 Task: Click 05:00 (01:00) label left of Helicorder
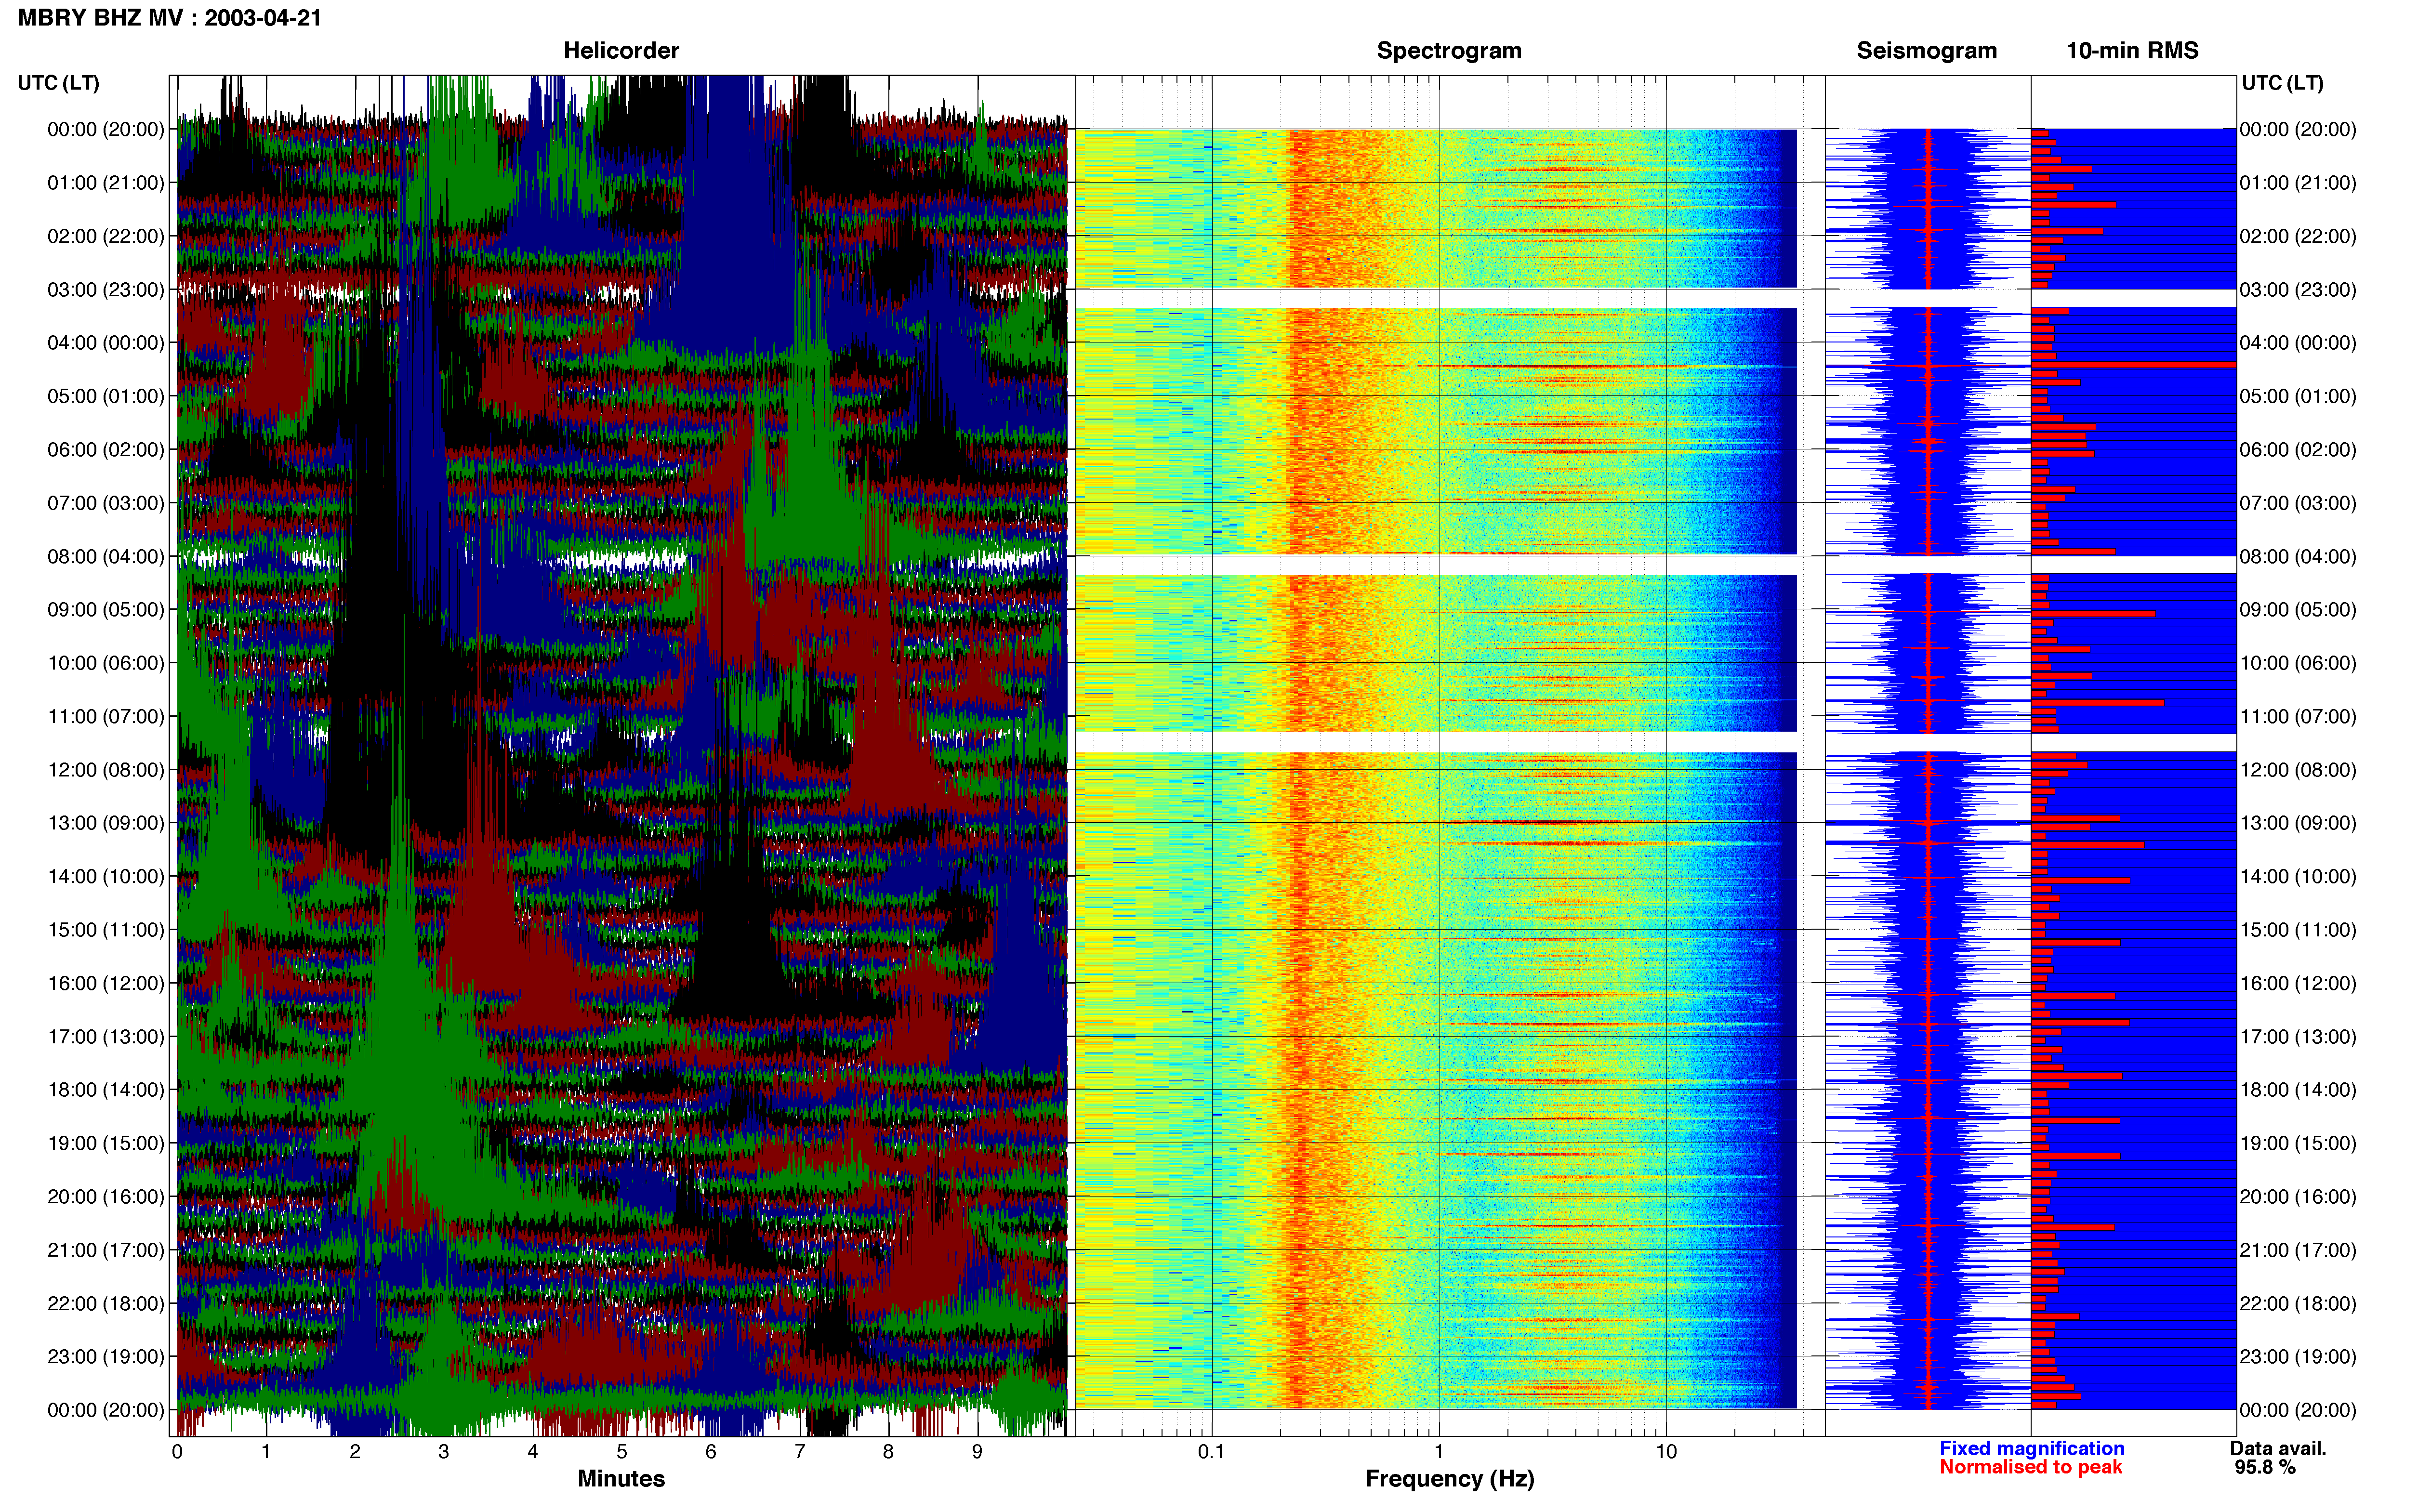[106, 396]
